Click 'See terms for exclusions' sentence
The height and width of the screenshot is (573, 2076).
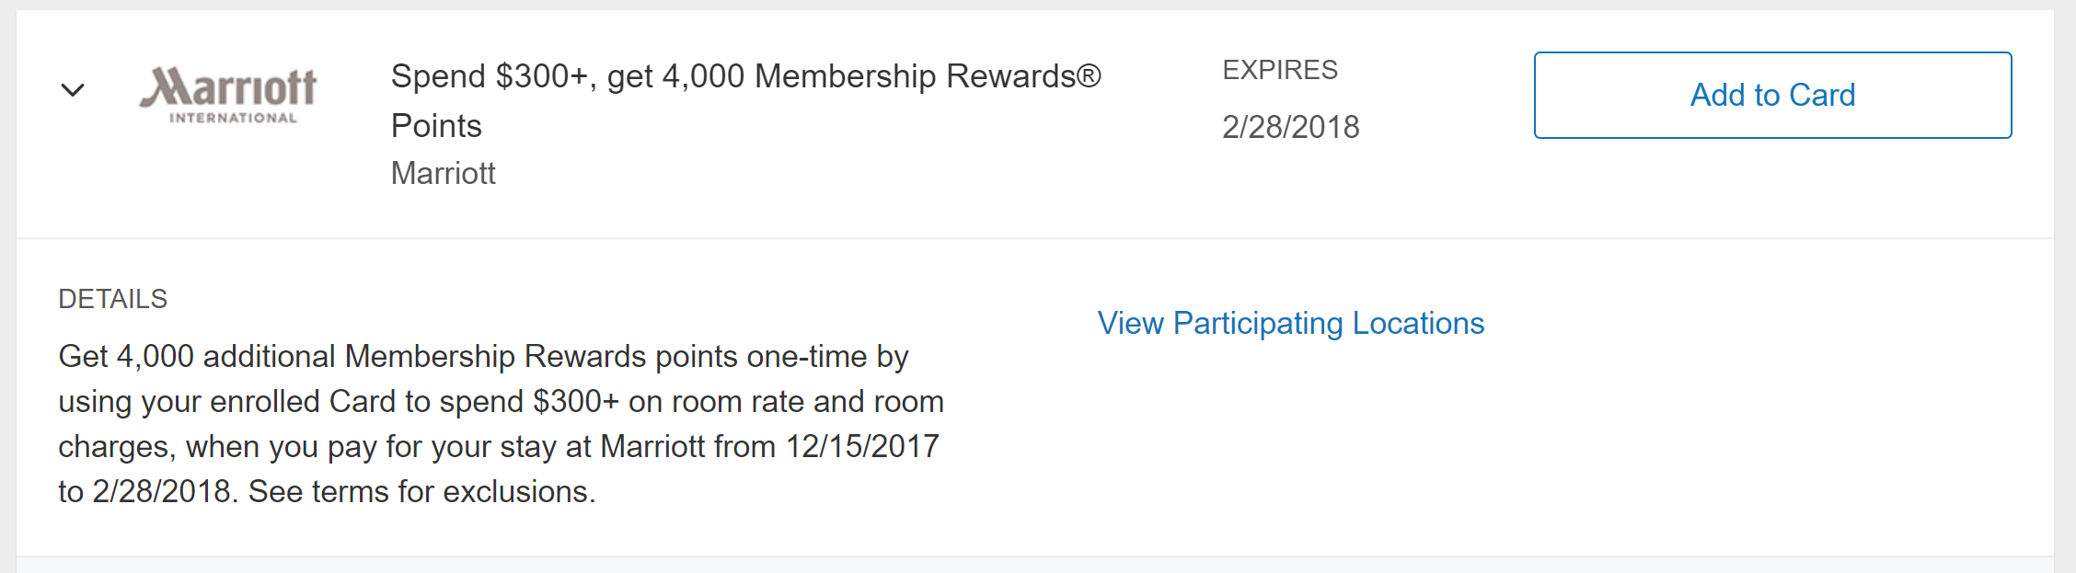click(x=421, y=491)
